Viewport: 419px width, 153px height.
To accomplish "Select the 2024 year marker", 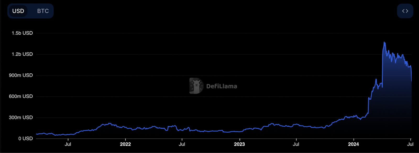I will click(x=353, y=144).
